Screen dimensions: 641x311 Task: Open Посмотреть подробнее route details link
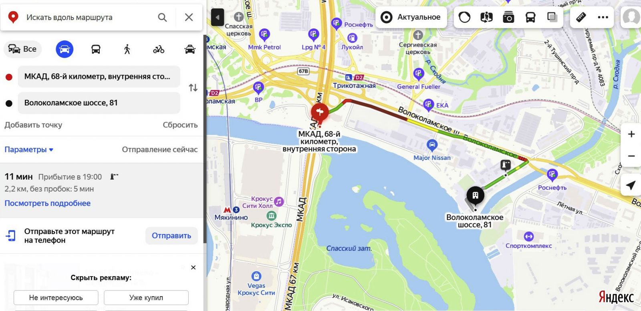click(x=48, y=203)
